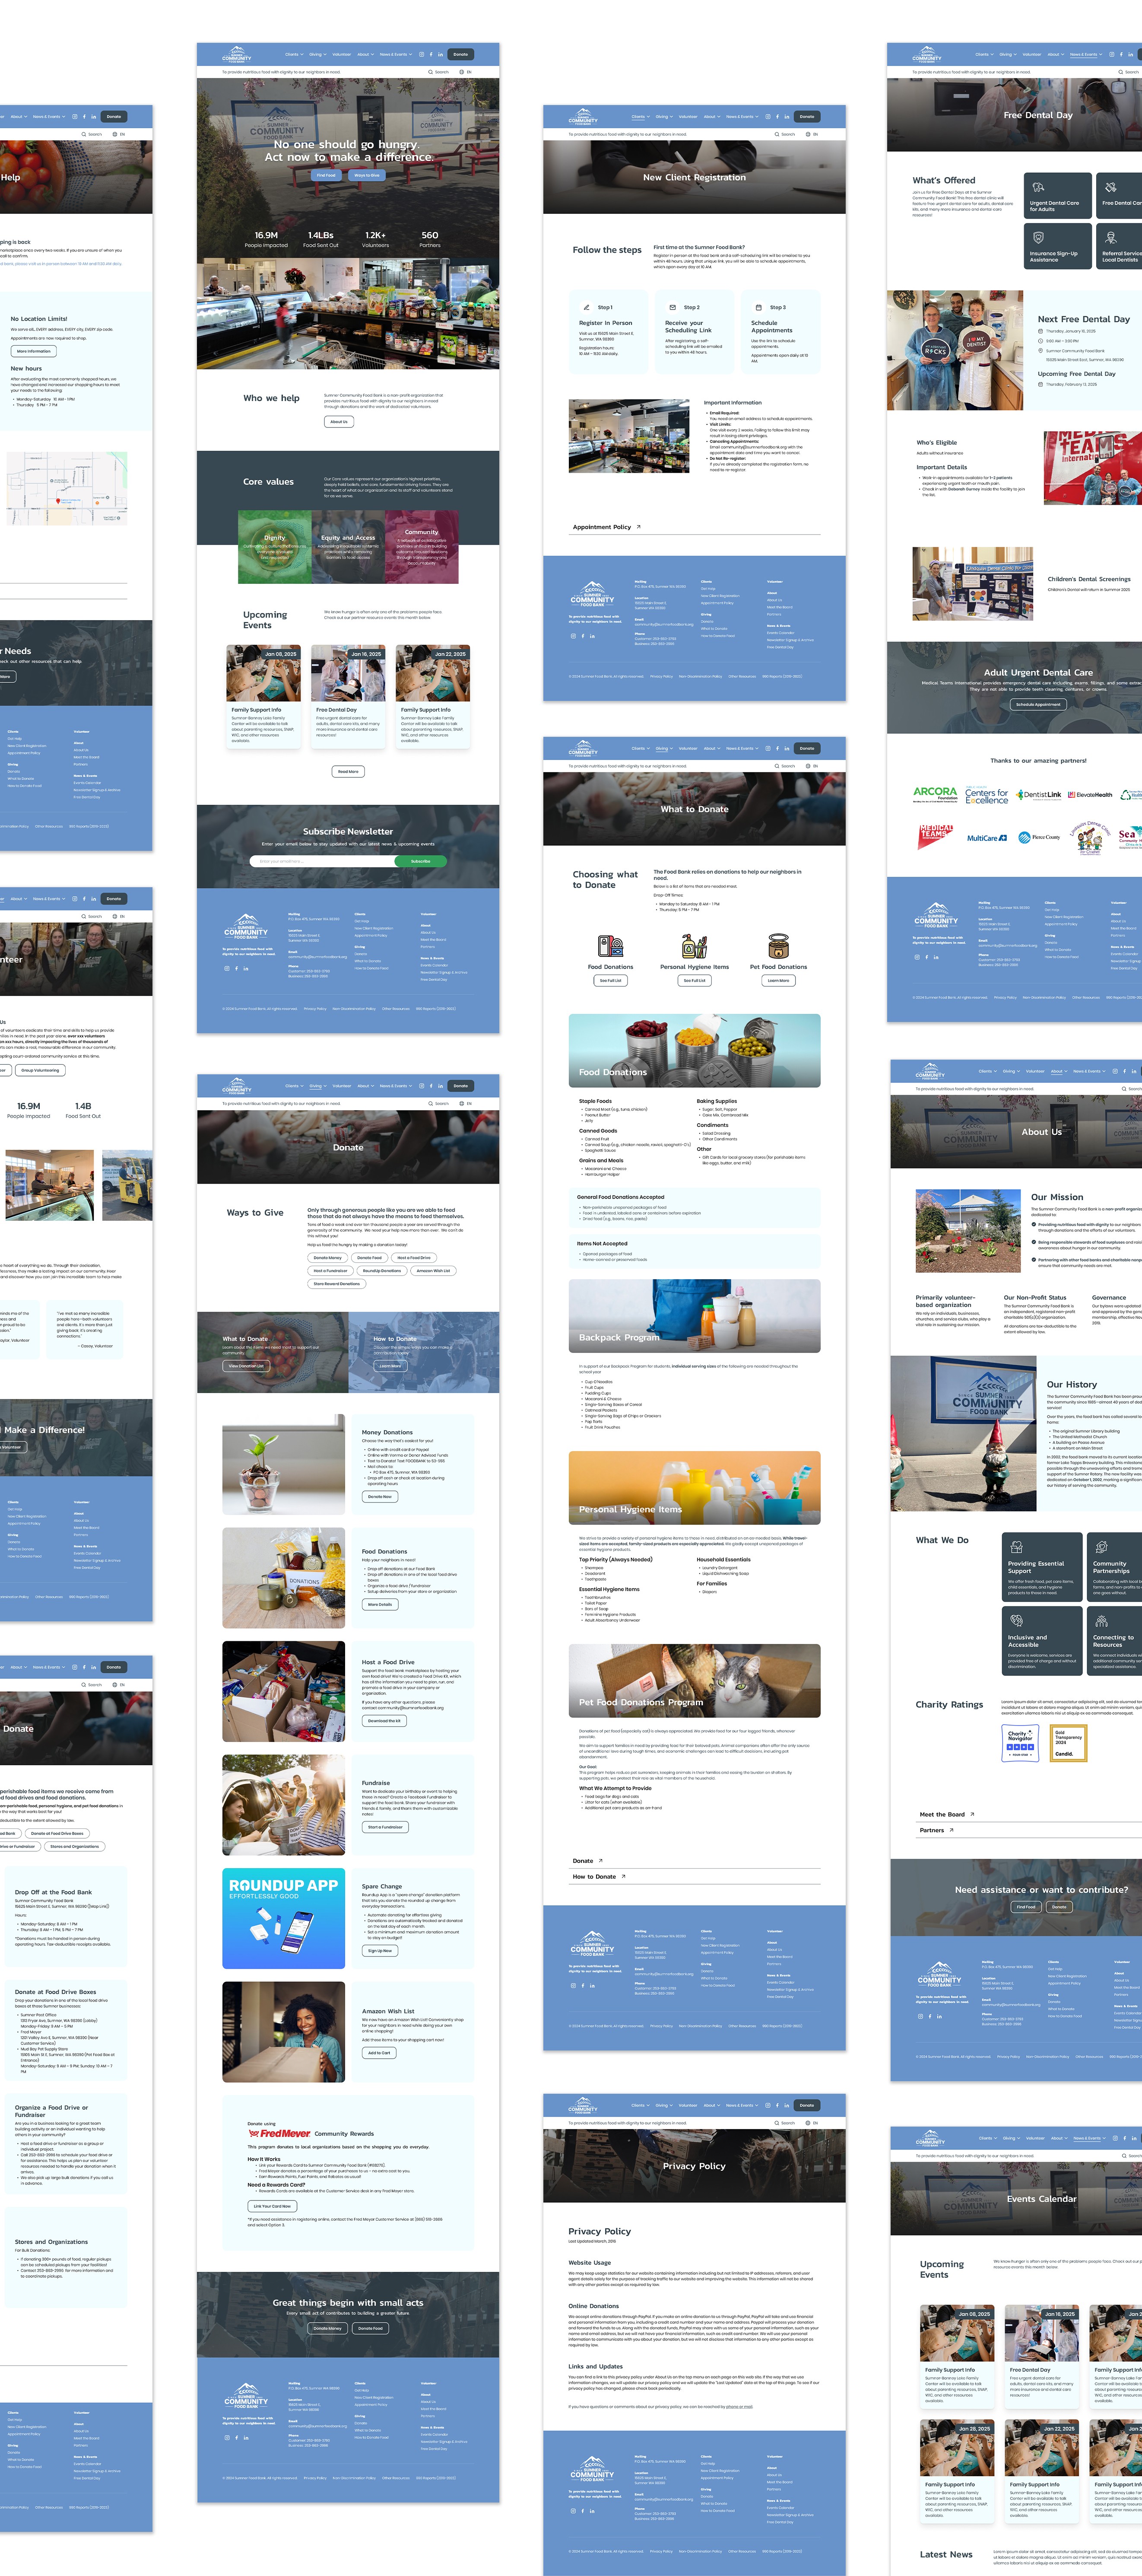Open About menu on What to Donate page

711,748
